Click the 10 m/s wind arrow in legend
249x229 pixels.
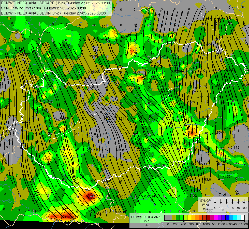[221, 201]
